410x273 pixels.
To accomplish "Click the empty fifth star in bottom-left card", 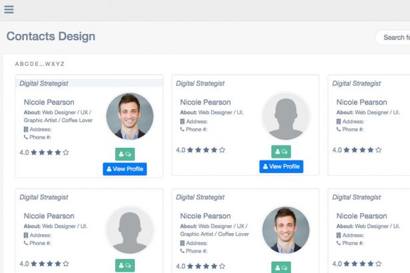I will [x=65, y=264].
